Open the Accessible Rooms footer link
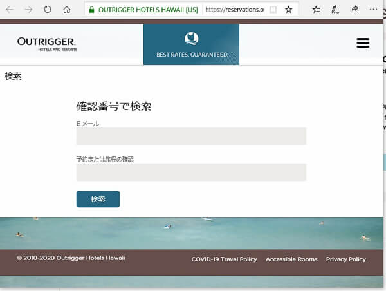This screenshot has height=291, width=386. 291,259
